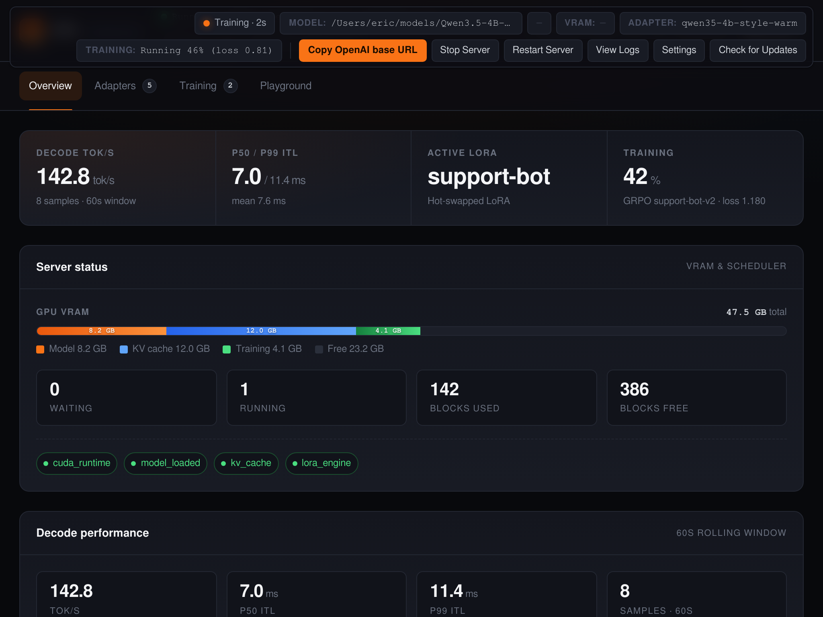Image resolution: width=823 pixels, height=617 pixels.
Task: Click the 47.5 GB total label
Action: (756, 312)
